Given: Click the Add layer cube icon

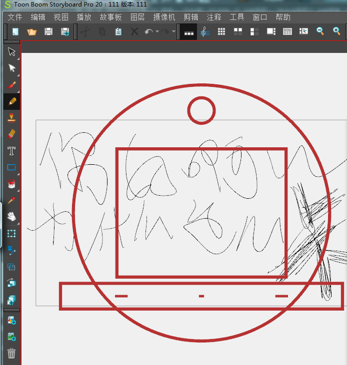Looking at the screenshot, I should (x=11, y=300).
